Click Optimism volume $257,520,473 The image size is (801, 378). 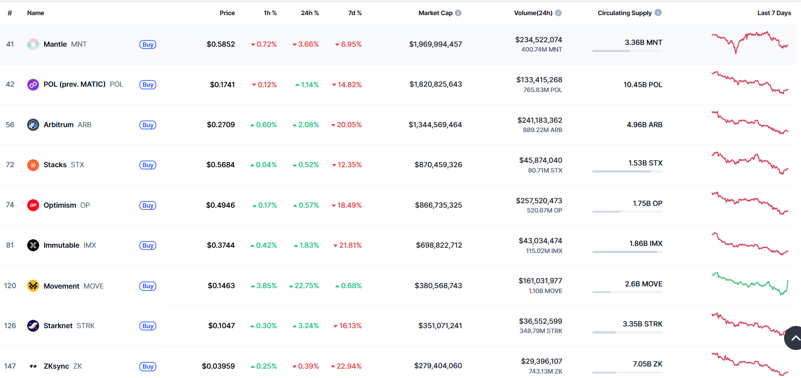point(539,201)
